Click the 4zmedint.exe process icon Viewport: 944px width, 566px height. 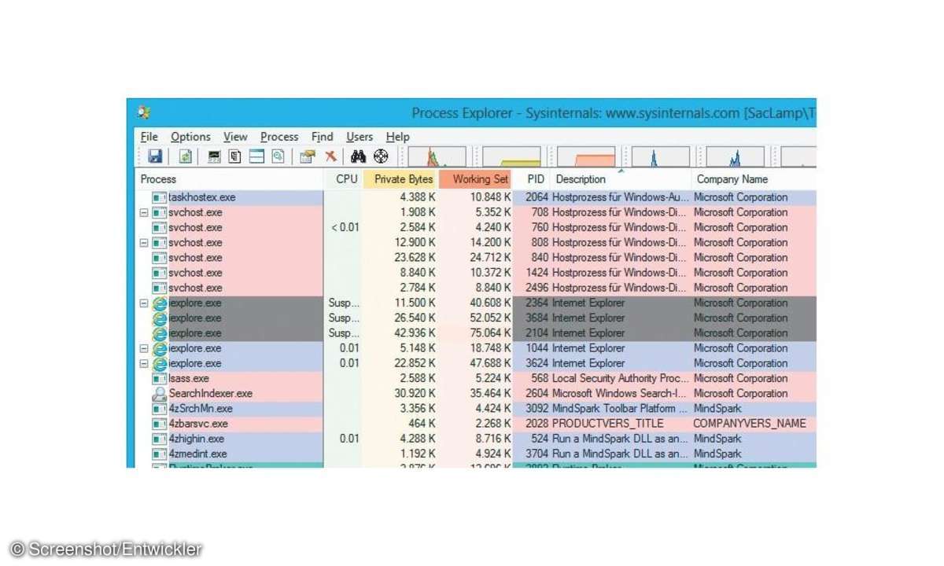click(x=160, y=454)
